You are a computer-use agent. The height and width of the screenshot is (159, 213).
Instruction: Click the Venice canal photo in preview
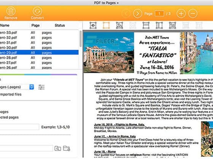point(196,53)
